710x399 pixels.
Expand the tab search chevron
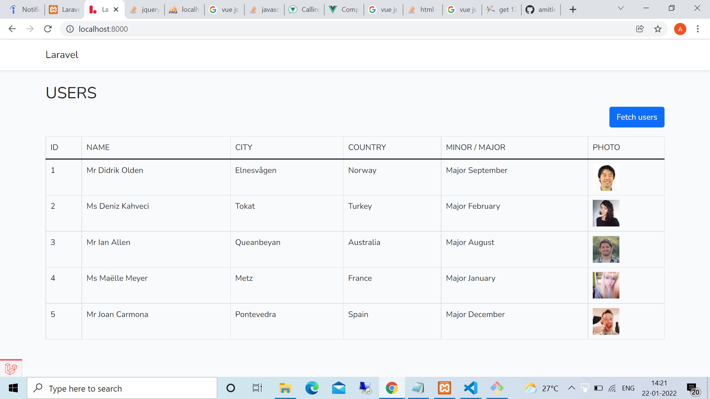[621, 8]
